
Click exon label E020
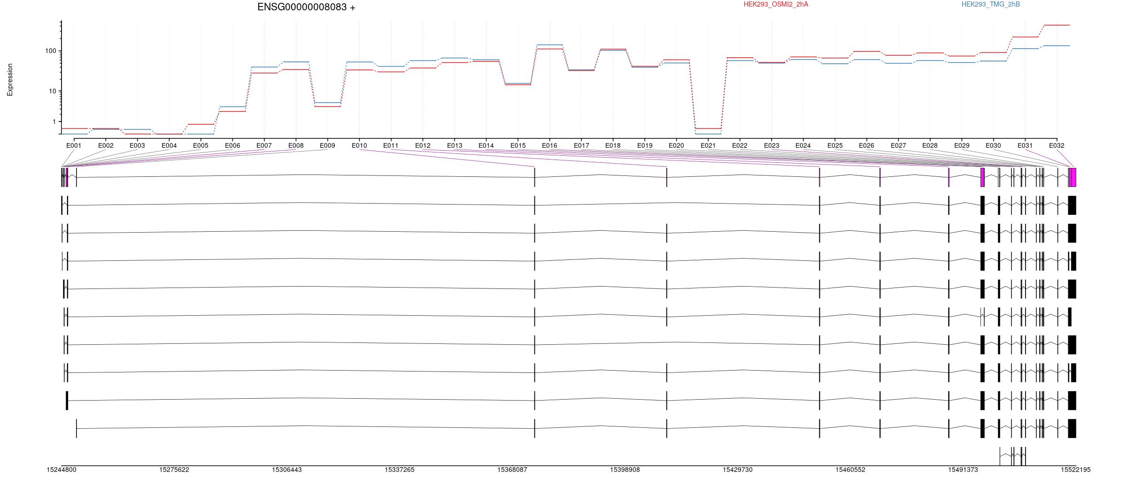tap(676, 145)
